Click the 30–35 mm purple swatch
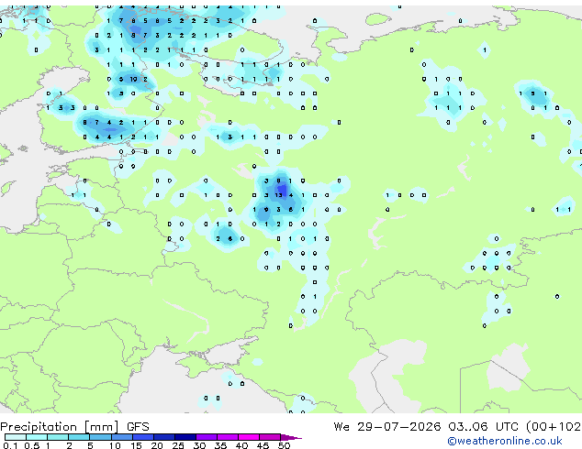582x449 pixels. pos(207,437)
